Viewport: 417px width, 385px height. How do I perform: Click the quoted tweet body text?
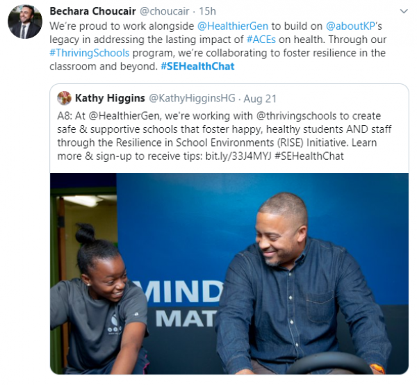pyautogui.click(x=224, y=136)
